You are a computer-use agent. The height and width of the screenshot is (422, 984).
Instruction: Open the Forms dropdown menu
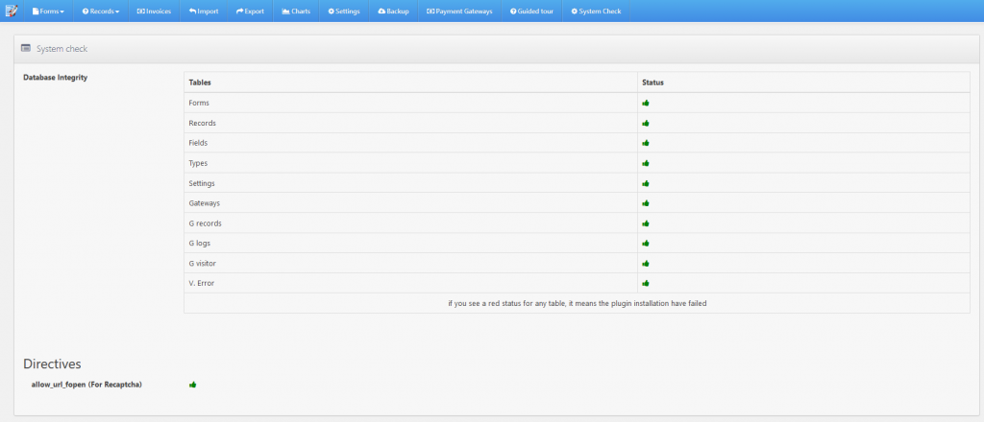(x=48, y=12)
